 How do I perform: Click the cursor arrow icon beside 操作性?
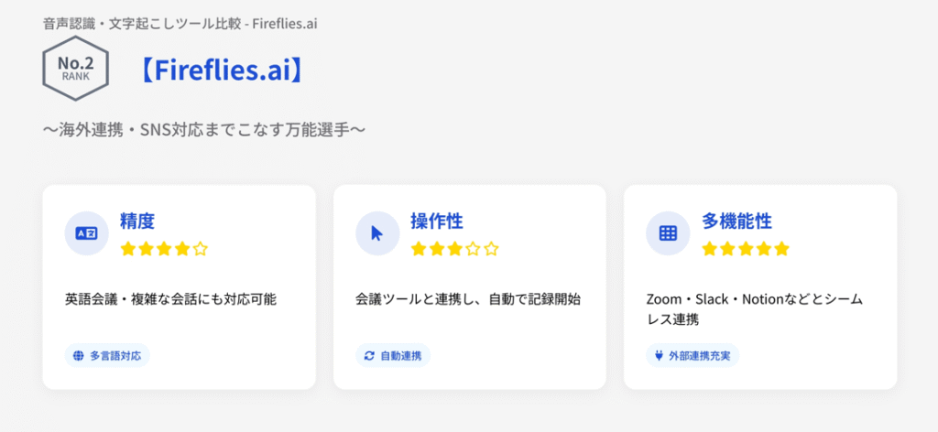coord(376,233)
